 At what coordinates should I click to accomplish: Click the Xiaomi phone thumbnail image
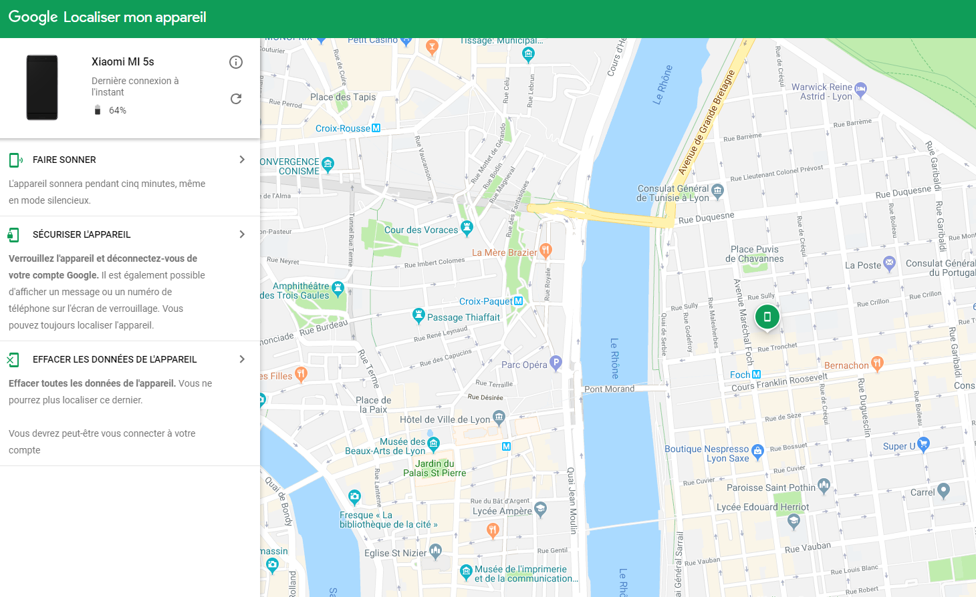coord(42,87)
